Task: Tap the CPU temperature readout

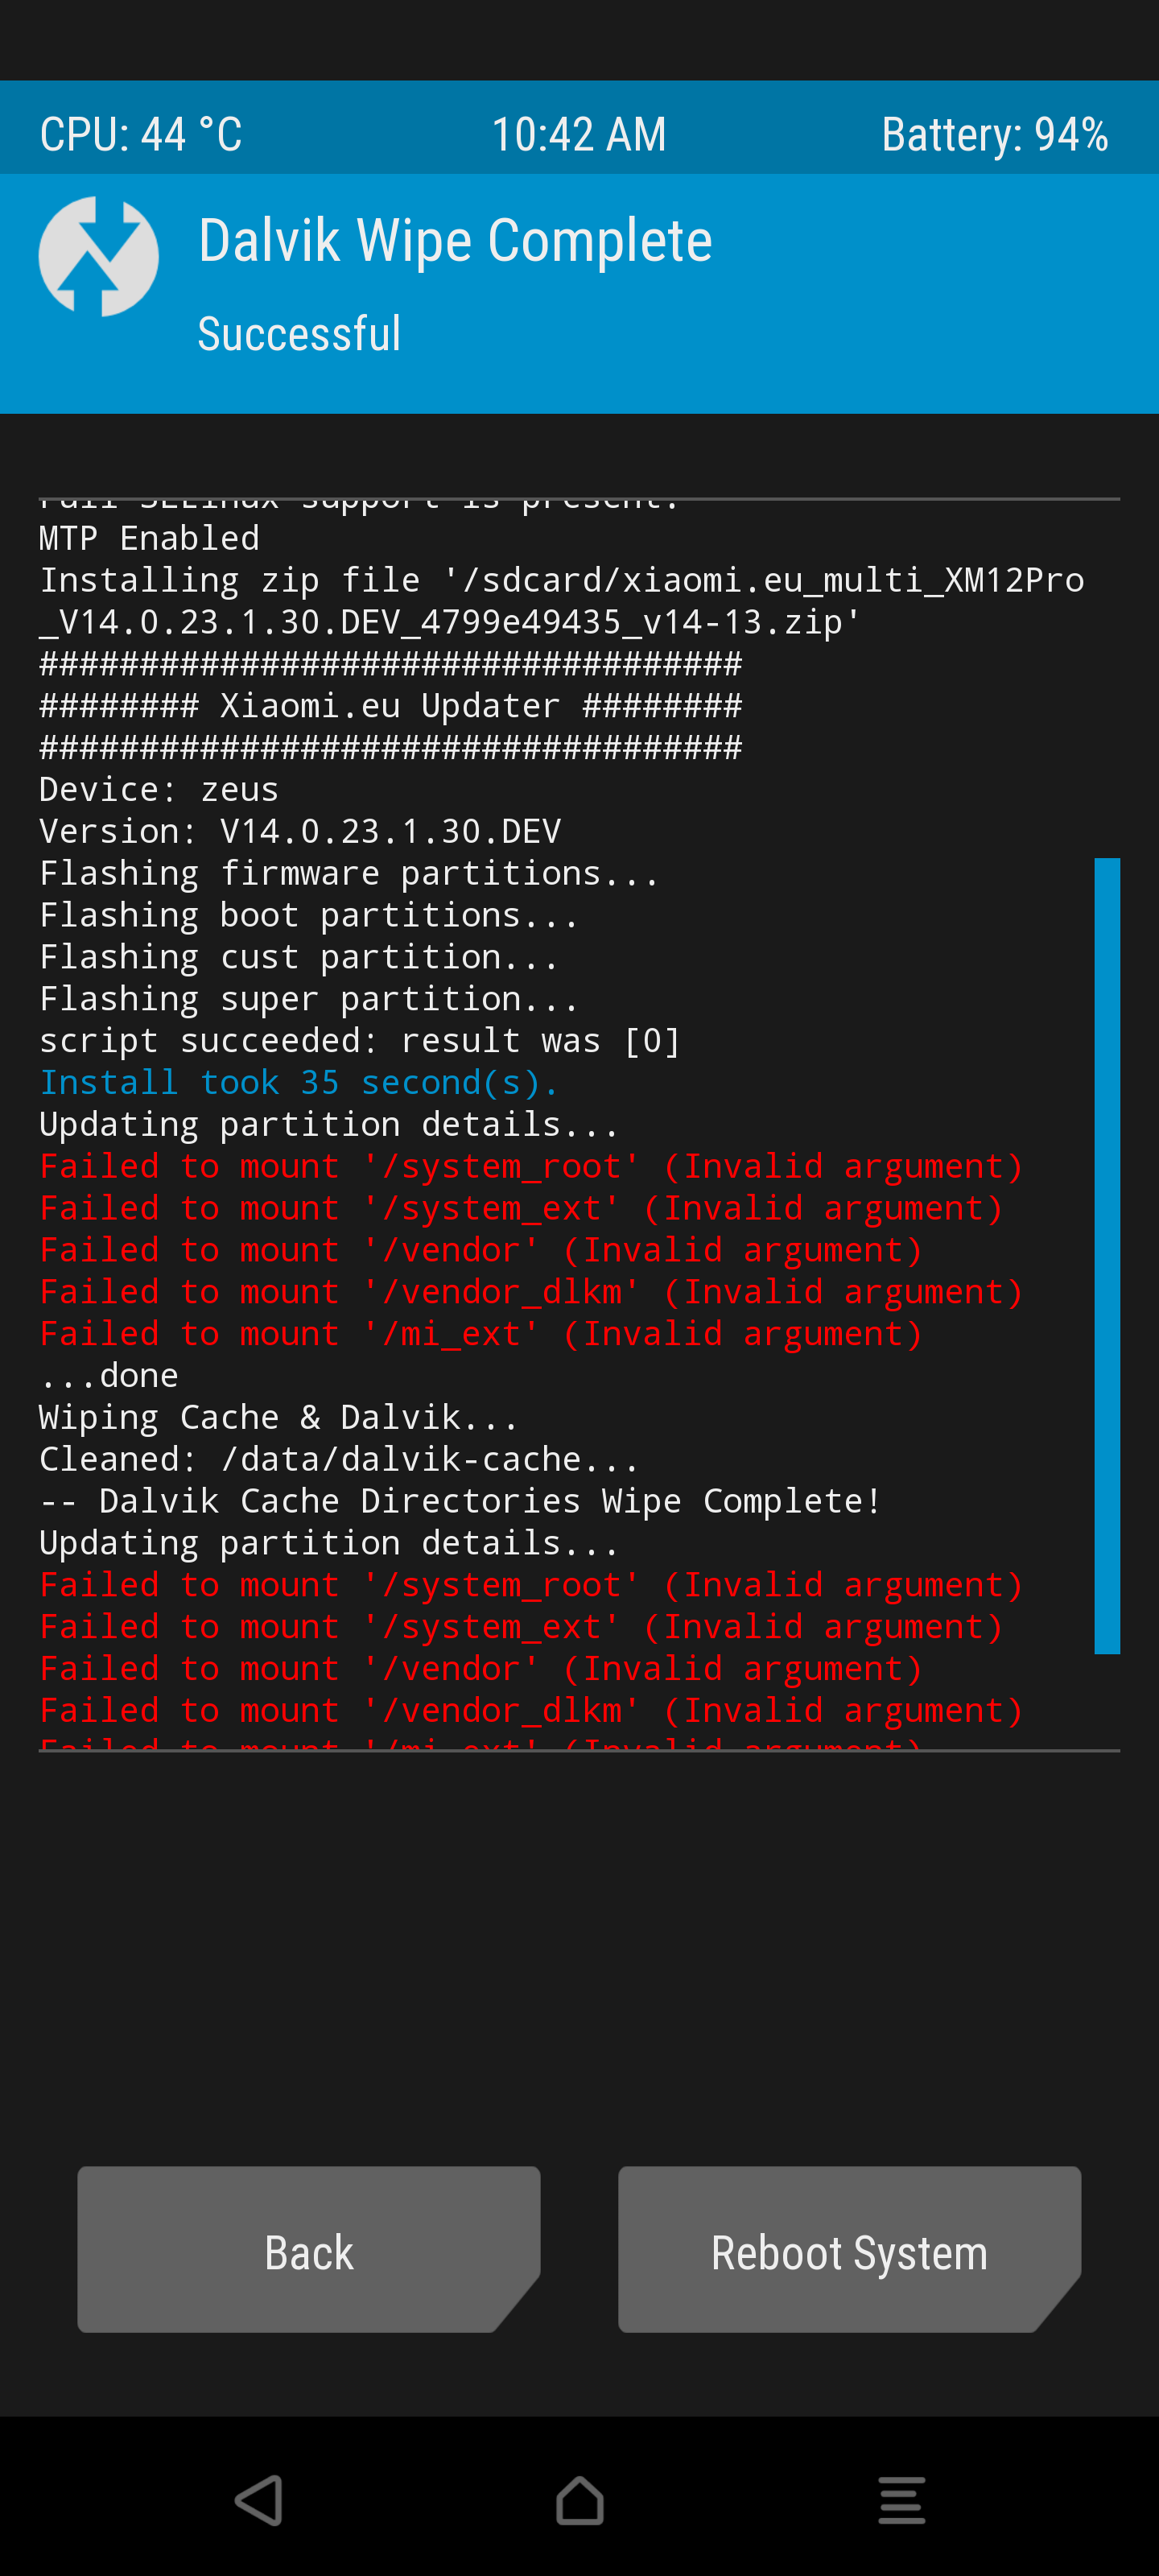Action: pos(141,134)
